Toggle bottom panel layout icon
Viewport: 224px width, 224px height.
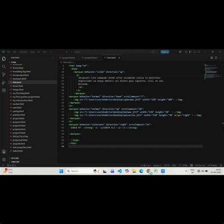tap(195, 52)
